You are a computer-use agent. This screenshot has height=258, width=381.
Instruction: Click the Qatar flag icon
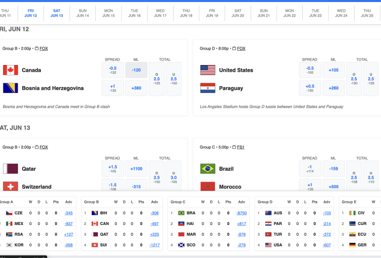(x=10, y=169)
